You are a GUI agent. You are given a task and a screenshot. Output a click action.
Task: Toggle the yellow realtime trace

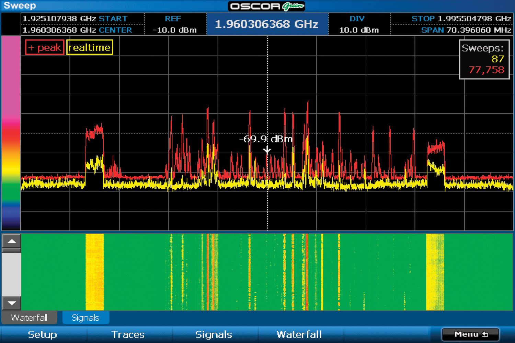click(90, 47)
